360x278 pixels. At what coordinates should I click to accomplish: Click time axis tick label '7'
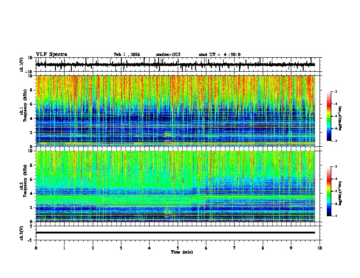(x=235, y=248)
